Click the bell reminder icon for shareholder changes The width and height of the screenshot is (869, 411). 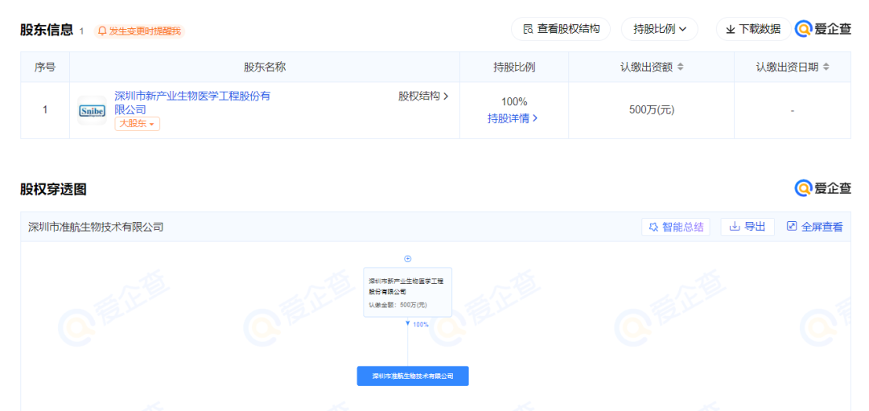102,31
